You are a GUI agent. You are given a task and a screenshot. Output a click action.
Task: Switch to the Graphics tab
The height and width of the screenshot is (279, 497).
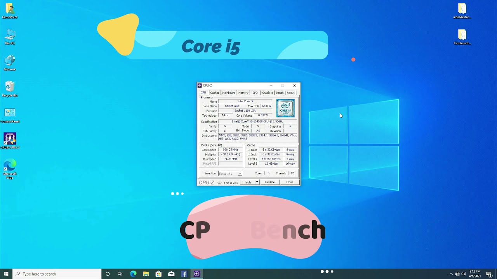point(268,93)
